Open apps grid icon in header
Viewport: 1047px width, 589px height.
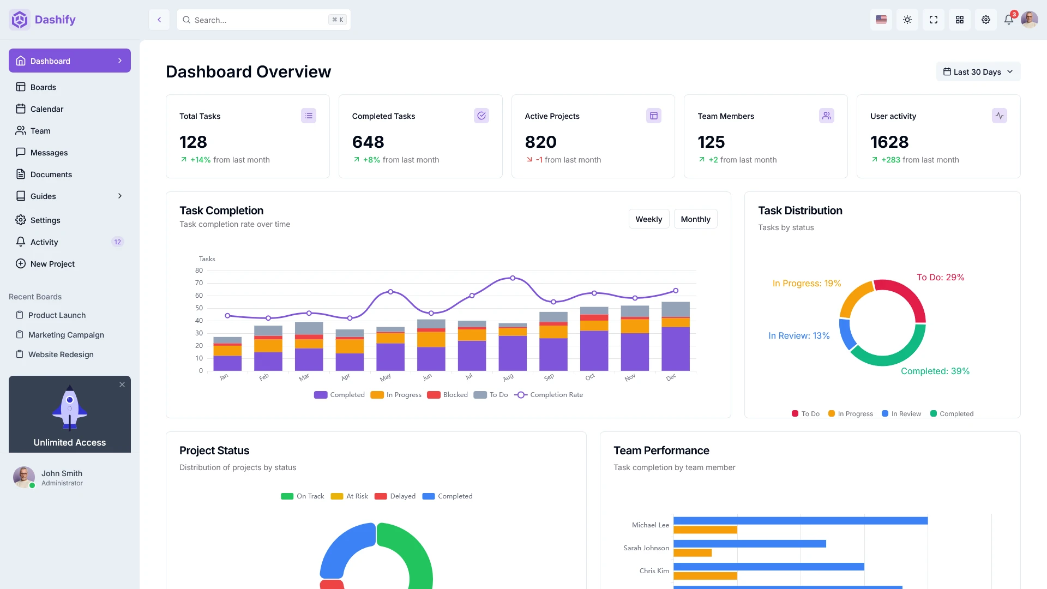tap(960, 20)
